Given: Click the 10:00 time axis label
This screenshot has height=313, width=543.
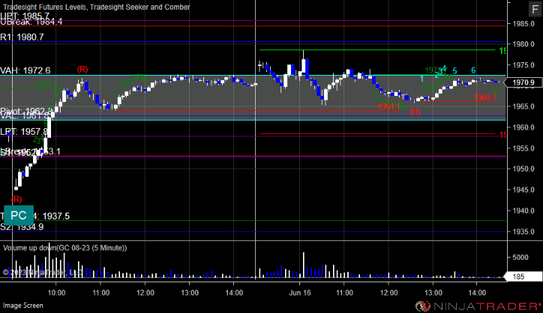Looking at the screenshot, I should coord(56,293).
